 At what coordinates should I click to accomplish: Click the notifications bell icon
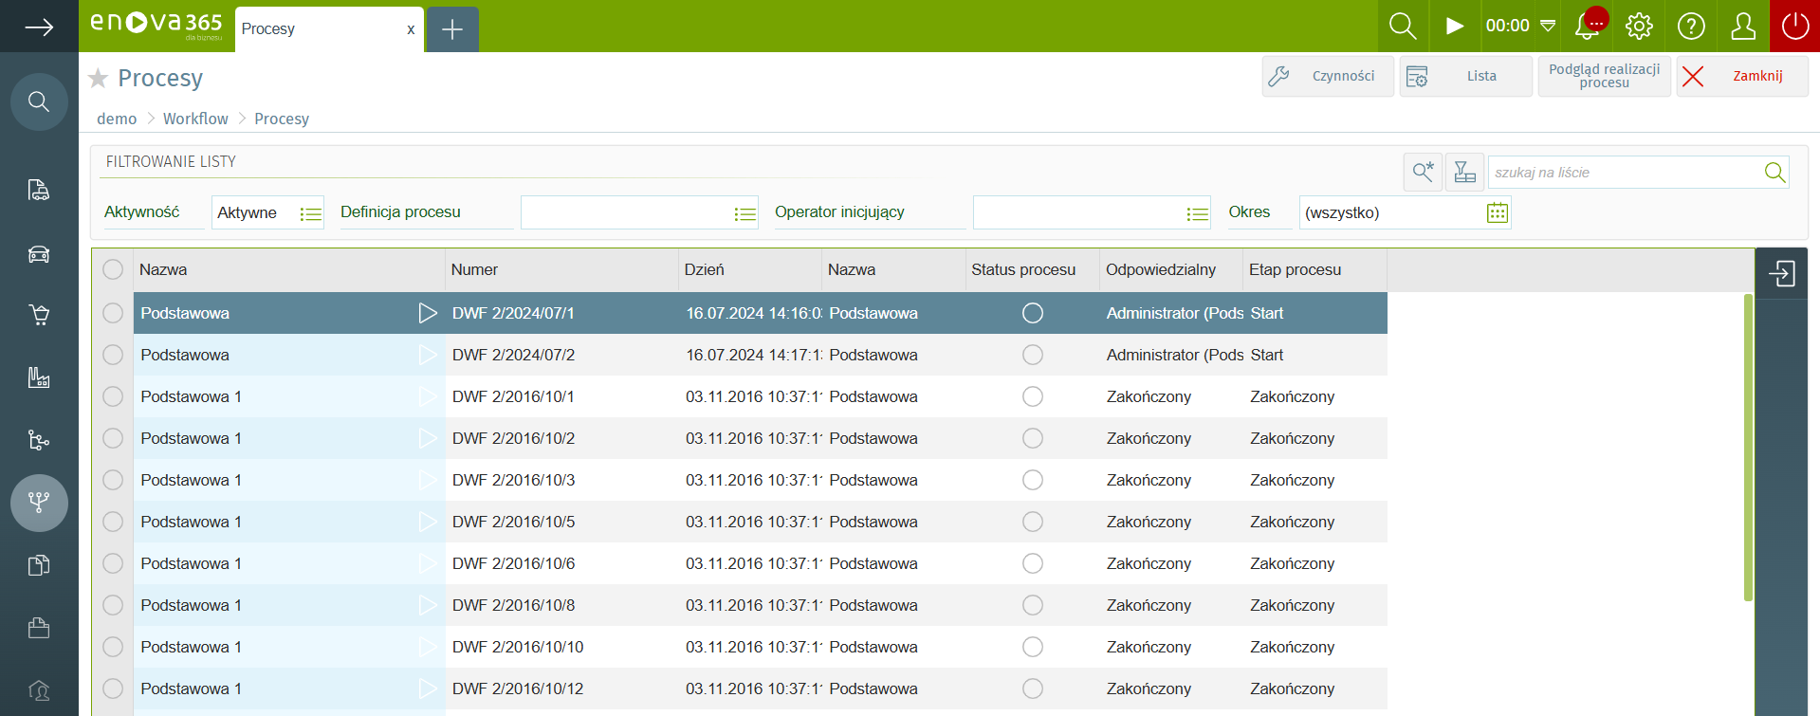tap(1587, 27)
